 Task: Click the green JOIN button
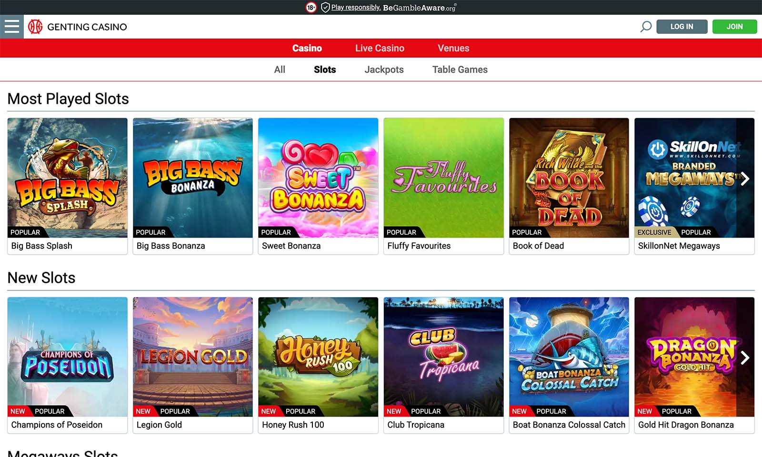pyautogui.click(x=734, y=27)
